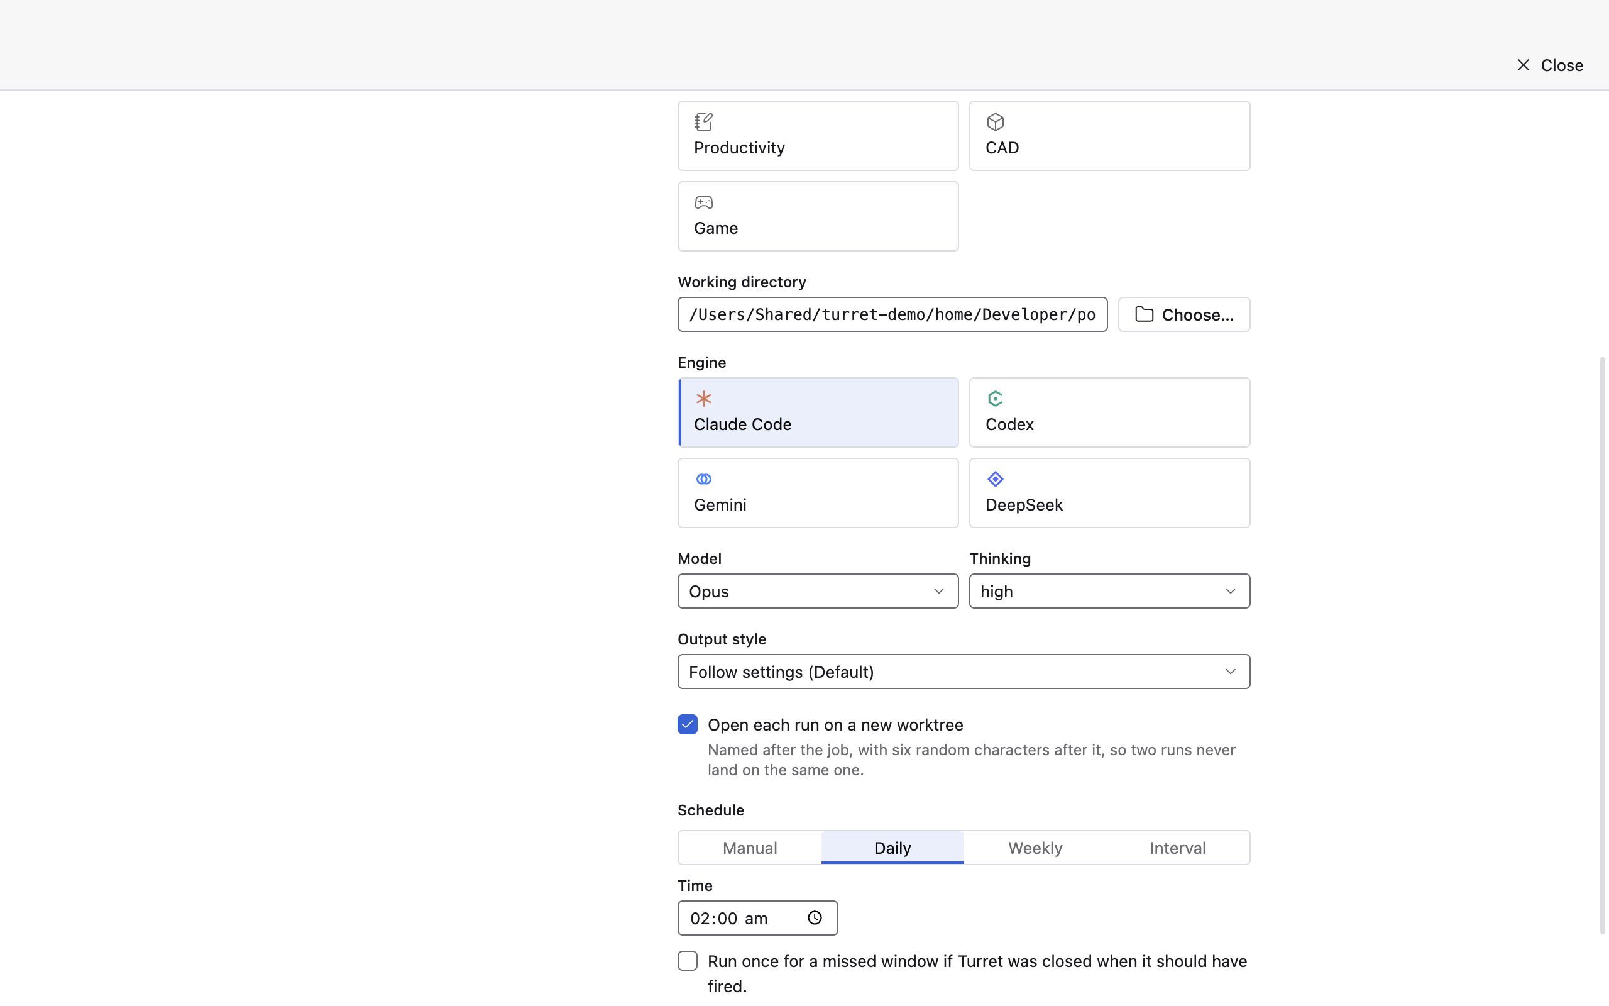Select the Claude Code engine card
Viewport: 1609px width, 1006px height.
818,412
